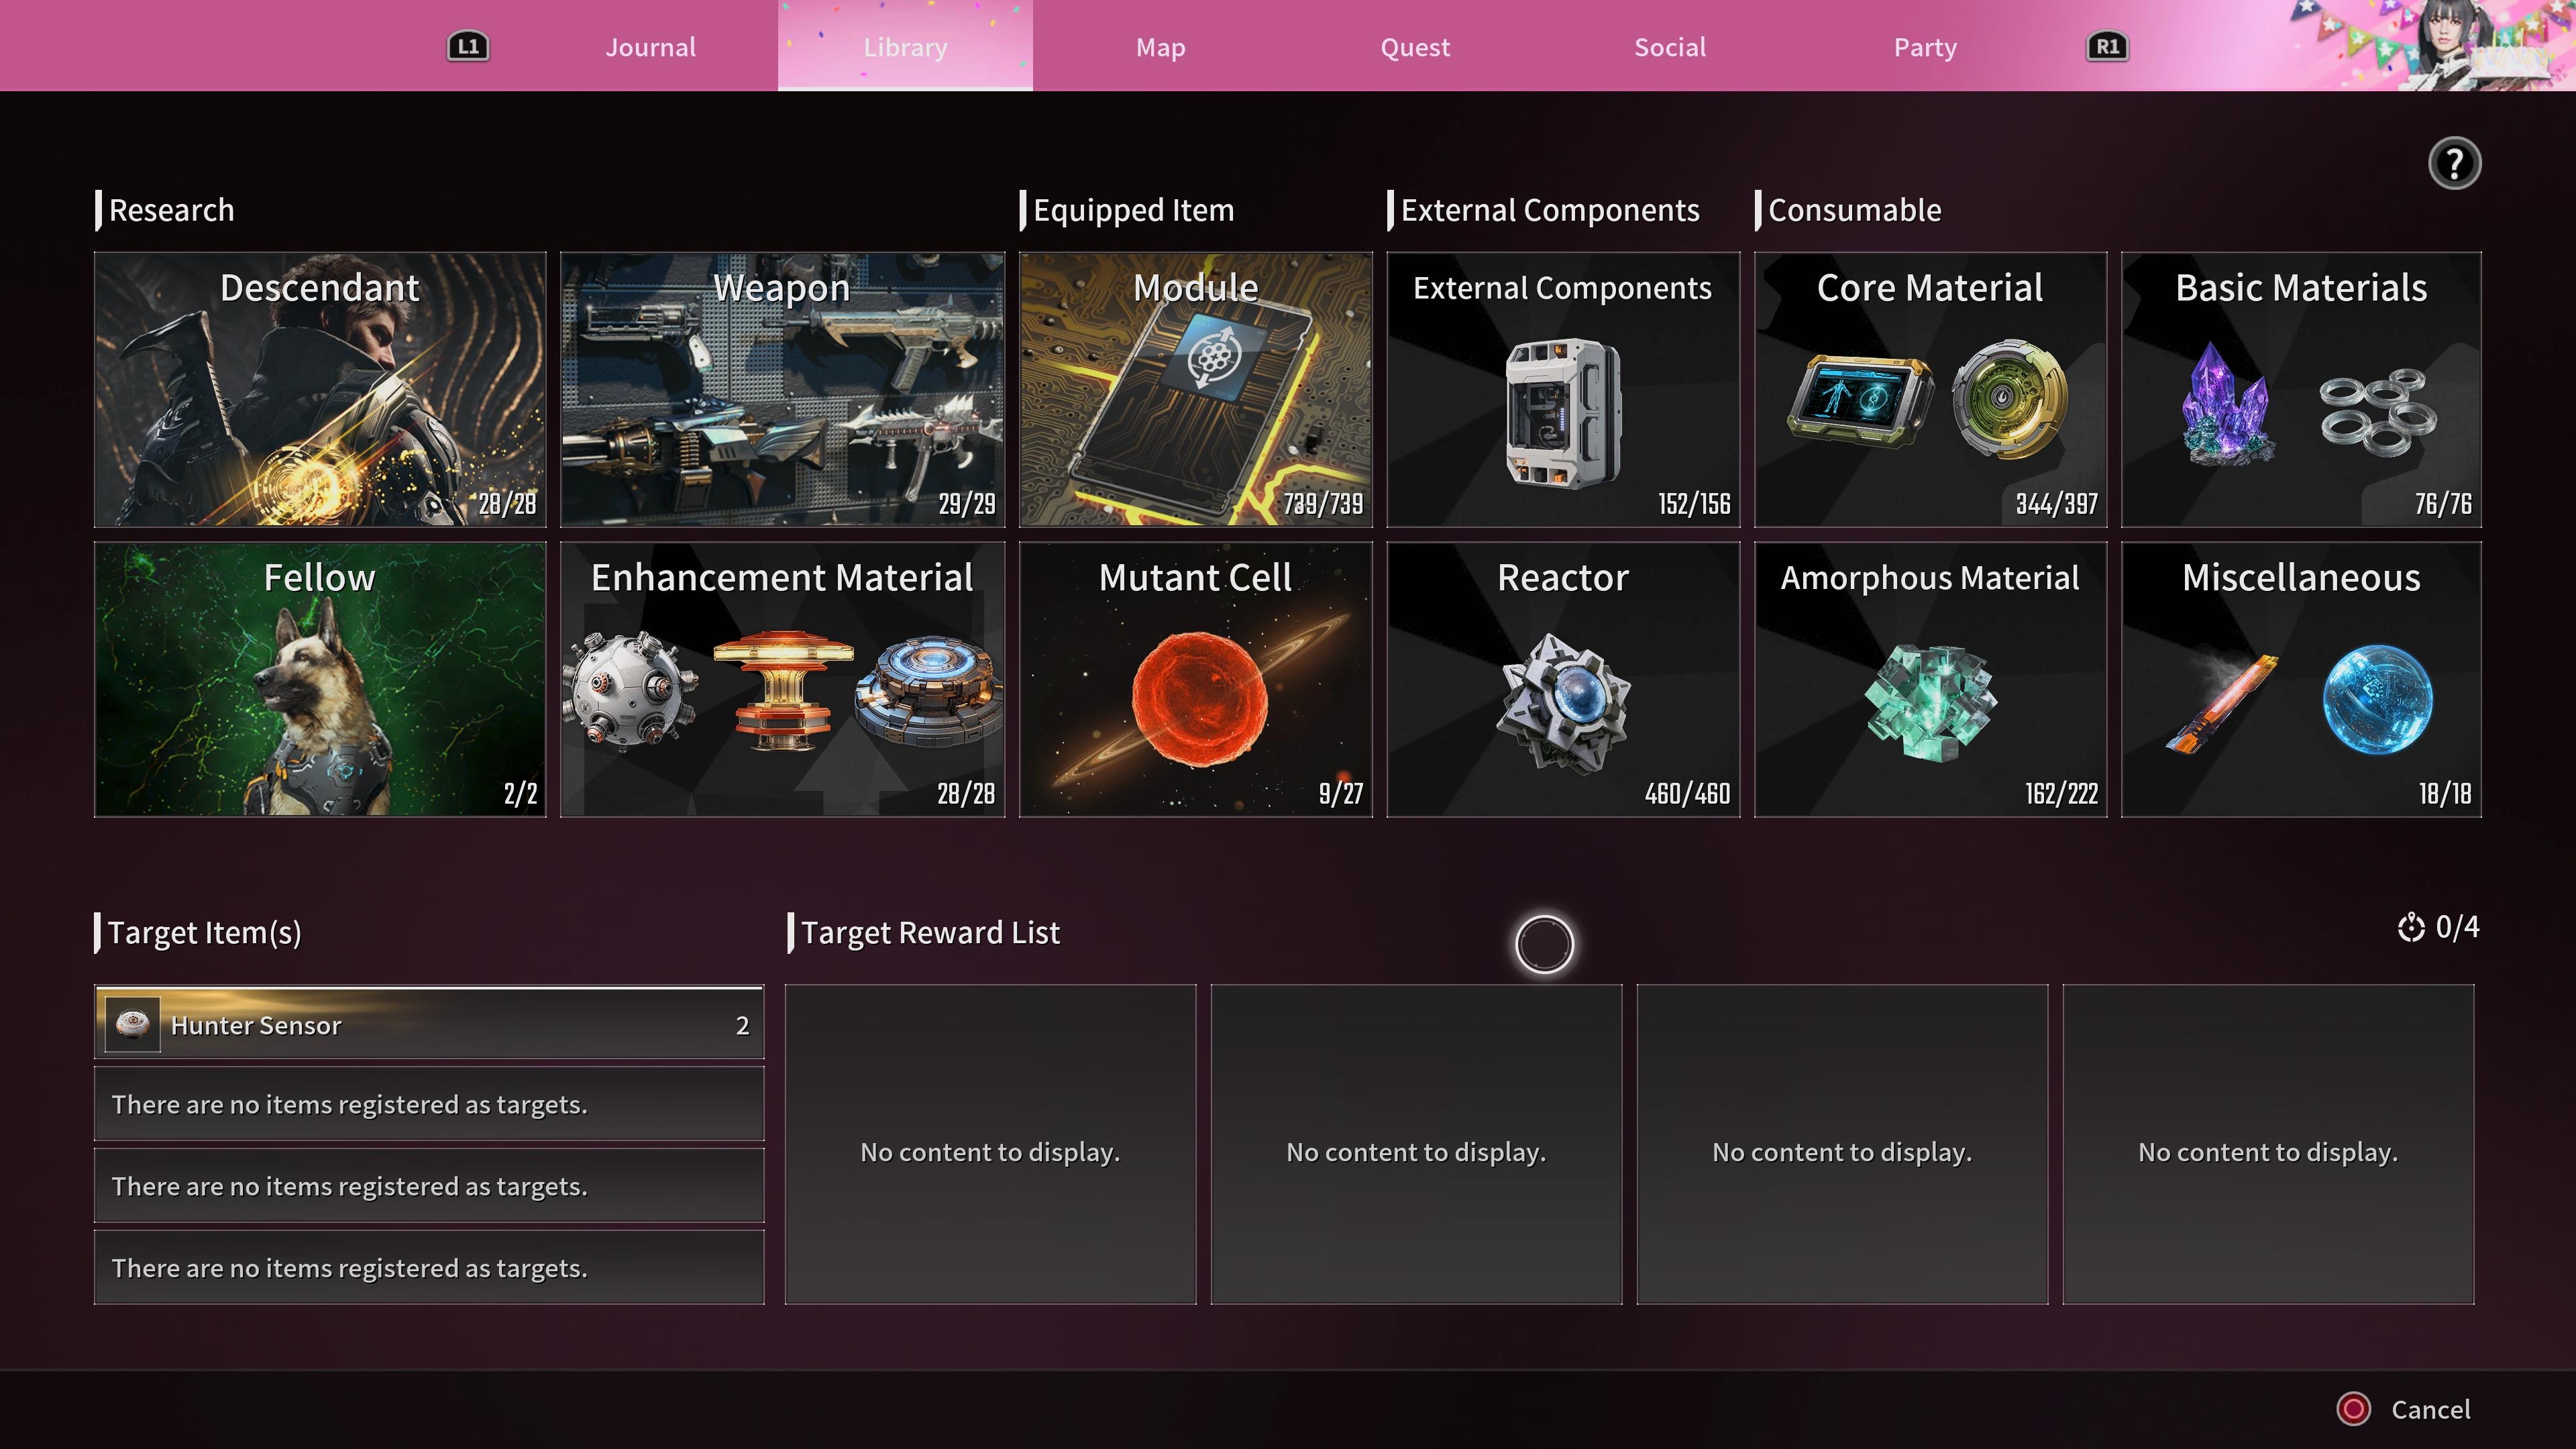This screenshot has width=2576, height=1449.
Task: Click the Equipped Item section heading
Action: point(1133,210)
